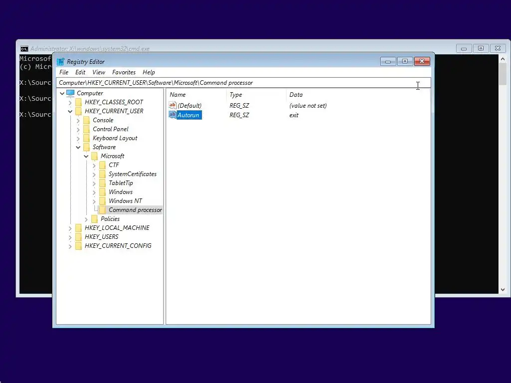Expand the TabletTip key chevron

tap(94, 184)
